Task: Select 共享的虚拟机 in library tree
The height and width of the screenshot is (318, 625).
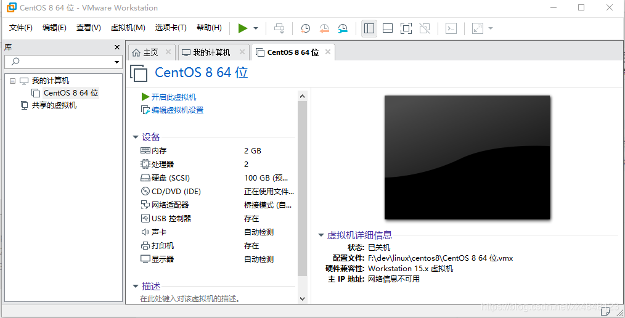Action: coord(54,105)
